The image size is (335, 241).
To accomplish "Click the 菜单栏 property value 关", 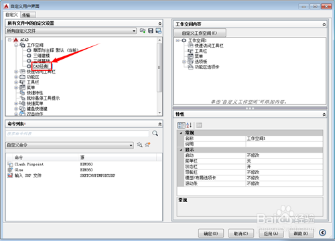I will pos(284,161).
